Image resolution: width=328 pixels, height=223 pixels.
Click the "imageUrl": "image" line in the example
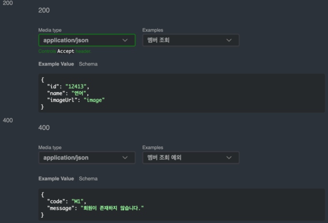[76, 100]
